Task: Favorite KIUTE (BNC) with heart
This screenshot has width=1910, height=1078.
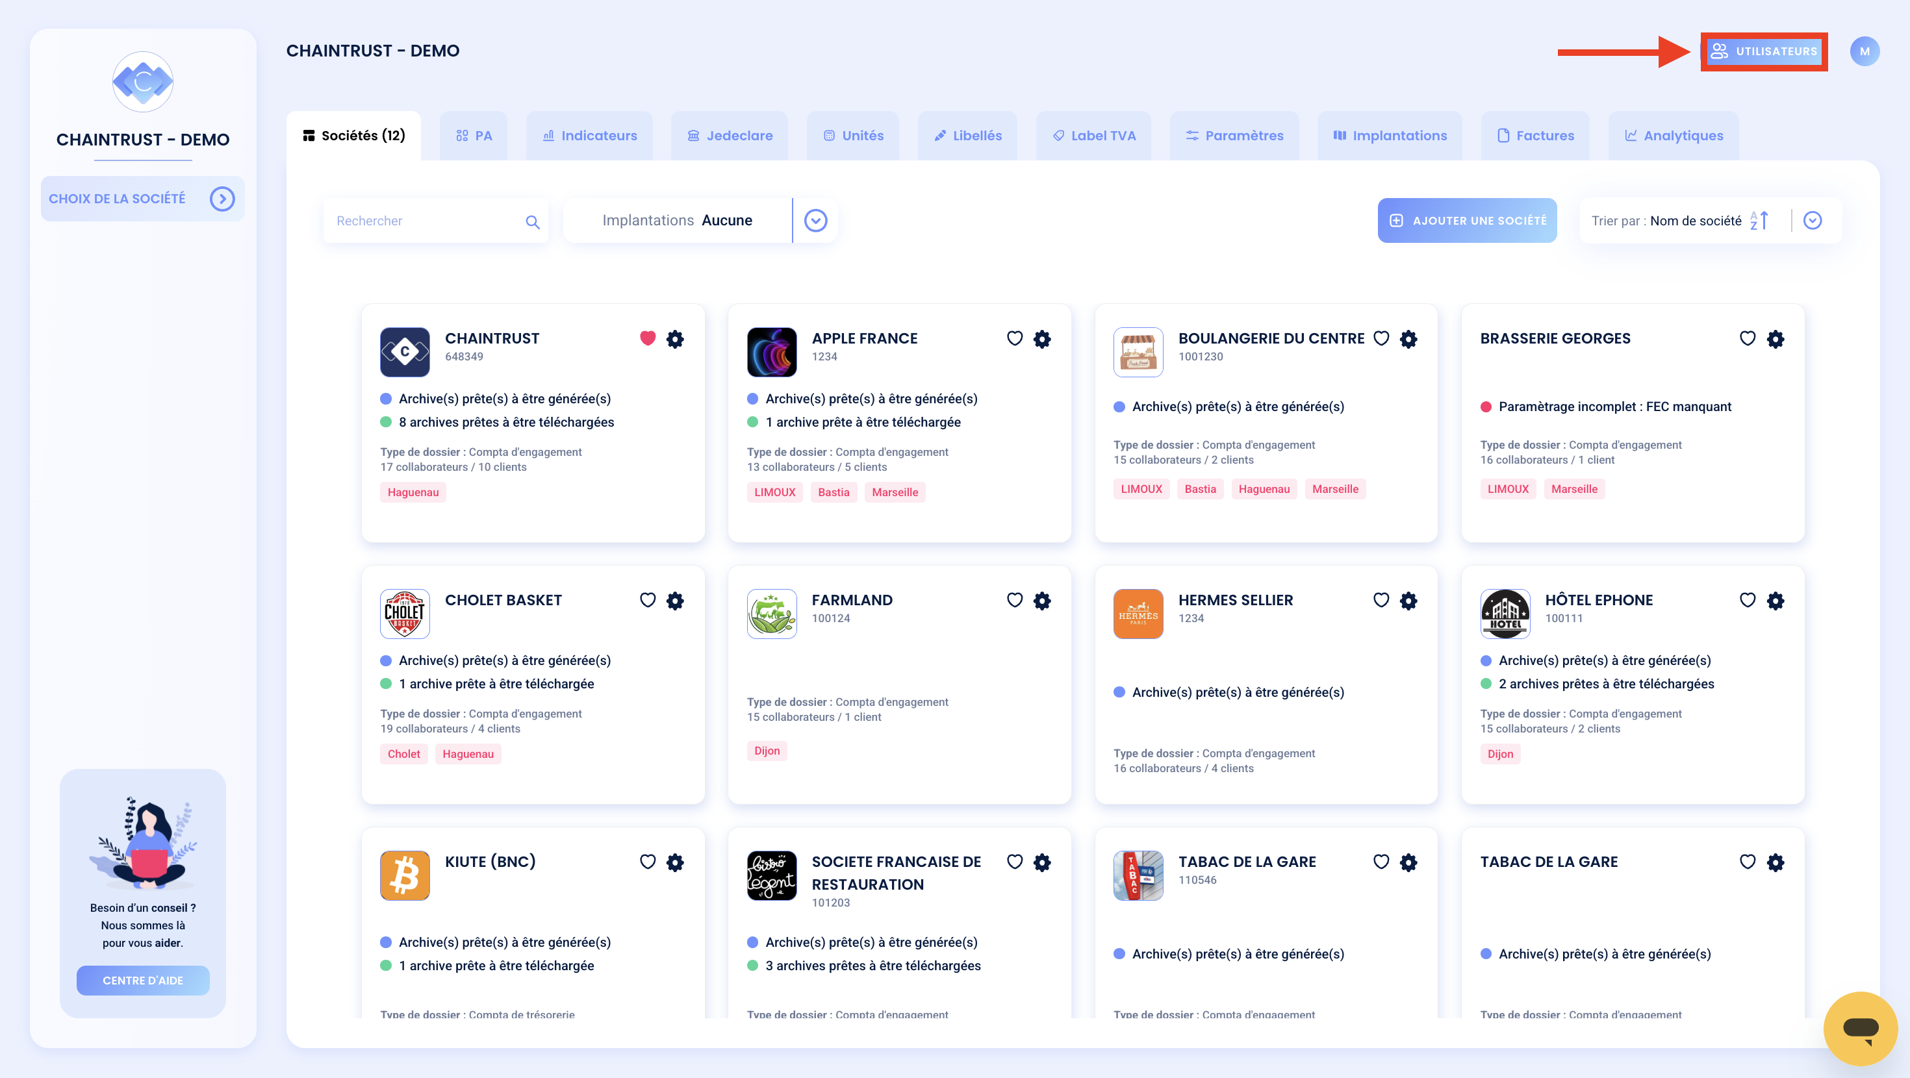Action: coord(647,862)
